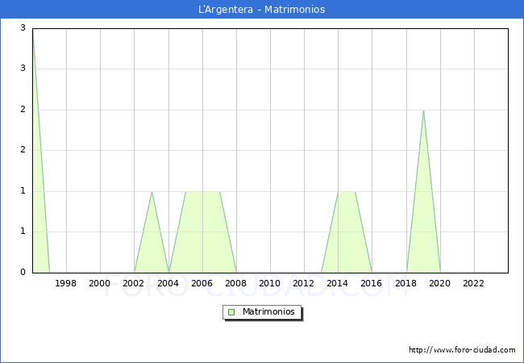The image size is (524, 363).
Task: Click the 2020 x-axis label
Action: pos(440,283)
